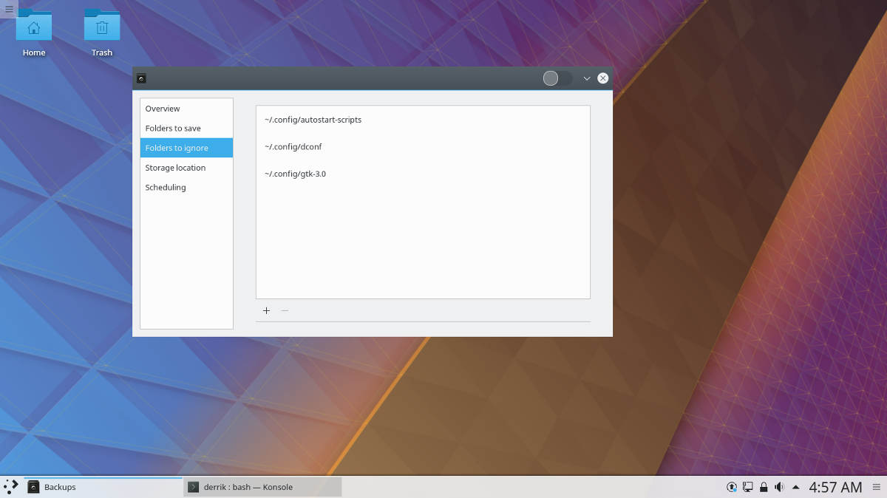Open network connections tray icon
The width and height of the screenshot is (887, 498).
(x=747, y=487)
